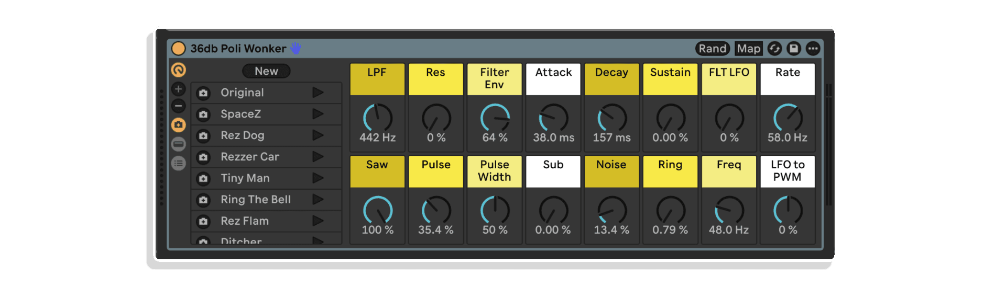
Task: Select the SpaceZ variation name
Action: [240, 114]
